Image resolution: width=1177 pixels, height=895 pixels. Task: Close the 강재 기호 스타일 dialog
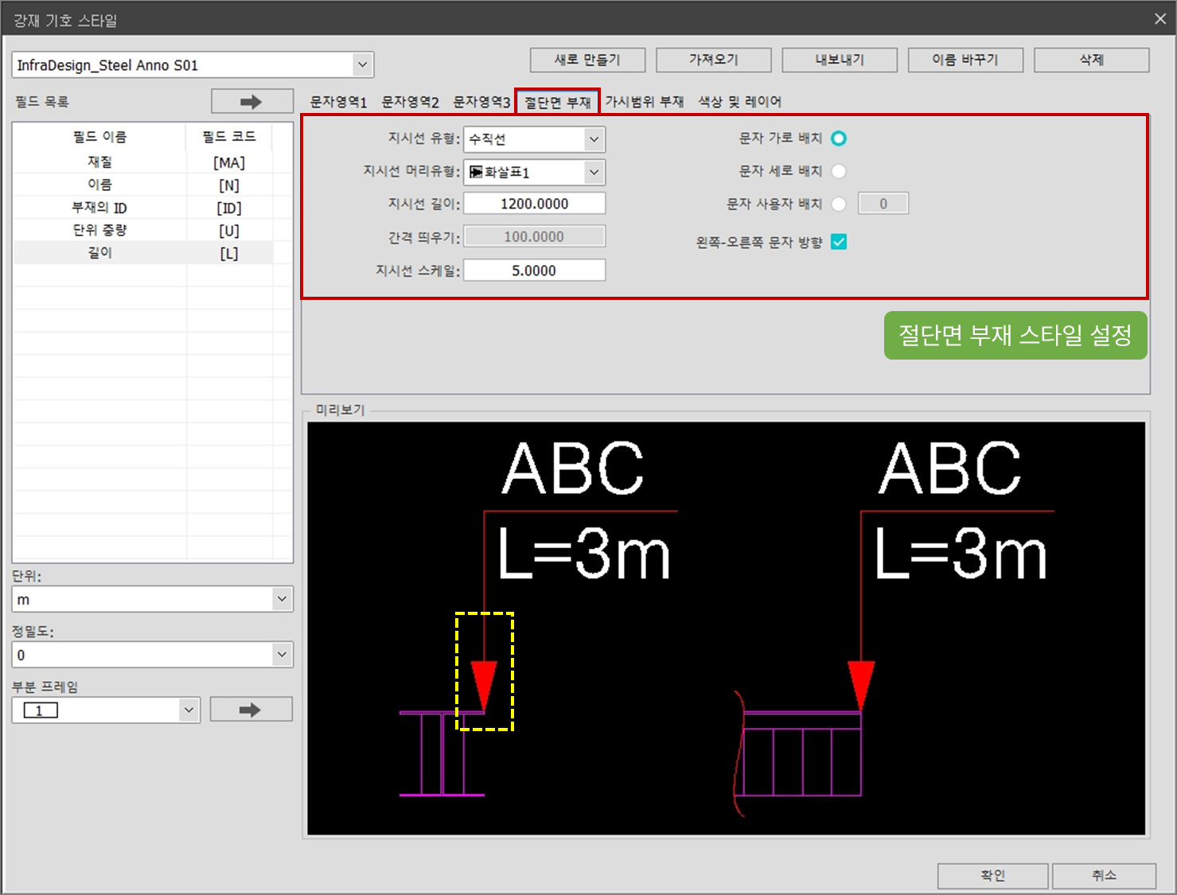point(1160,19)
